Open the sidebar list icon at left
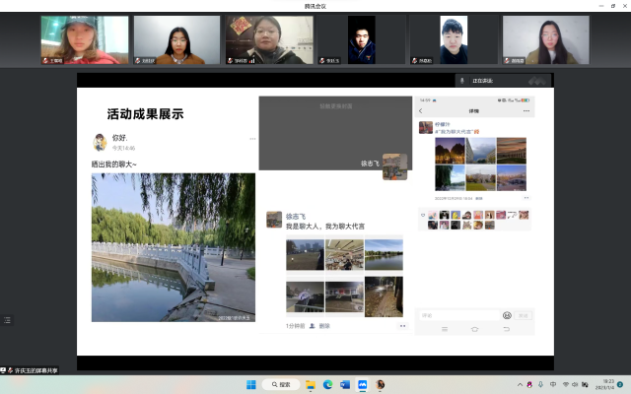This screenshot has width=631, height=394. click(x=7, y=320)
